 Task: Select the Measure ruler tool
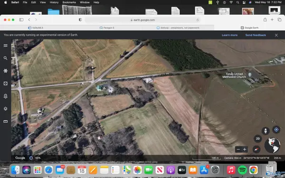pos(5,122)
